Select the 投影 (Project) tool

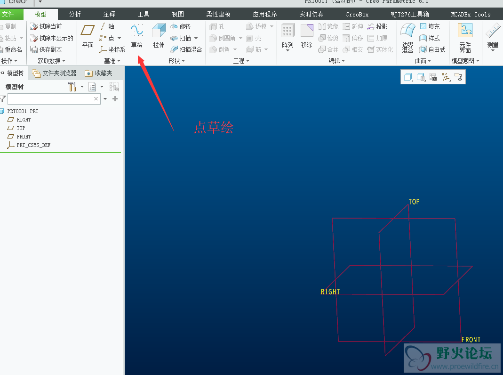point(377,26)
